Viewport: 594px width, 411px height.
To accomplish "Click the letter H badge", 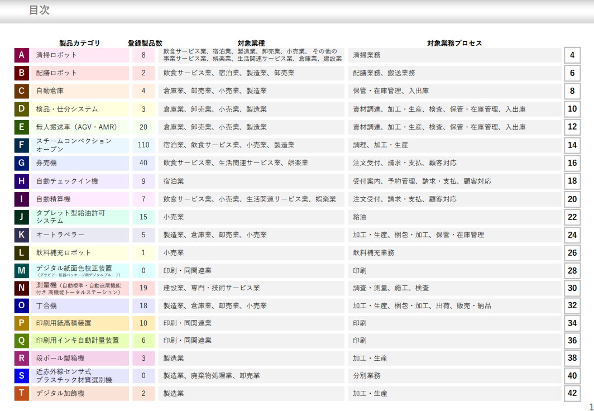I will [x=22, y=181].
